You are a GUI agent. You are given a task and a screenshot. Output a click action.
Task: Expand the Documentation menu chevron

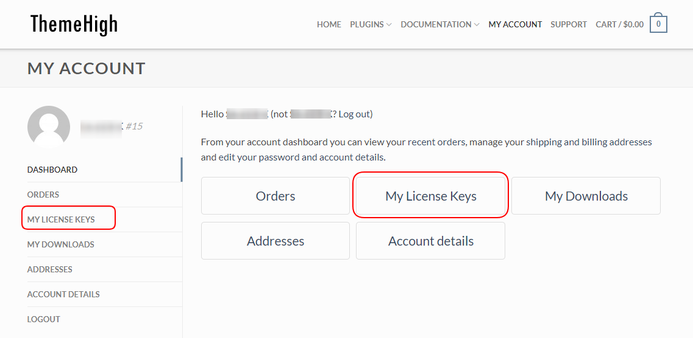[x=477, y=25]
